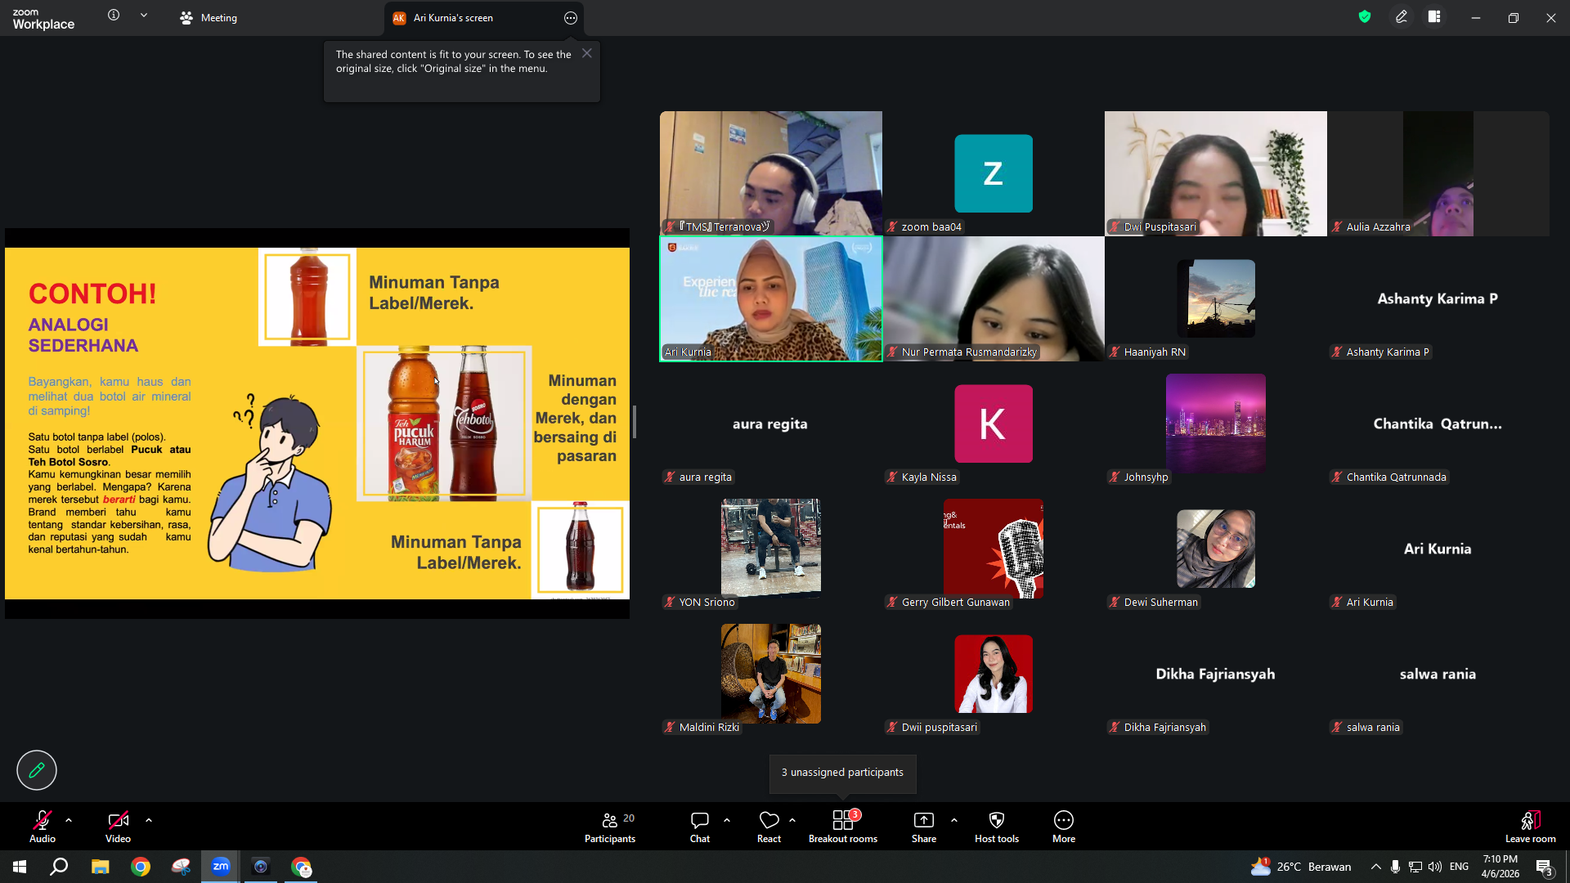Click zoom baa04 participant avatar
The height and width of the screenshot is (883, 1570).
click(x=994, y=173)
